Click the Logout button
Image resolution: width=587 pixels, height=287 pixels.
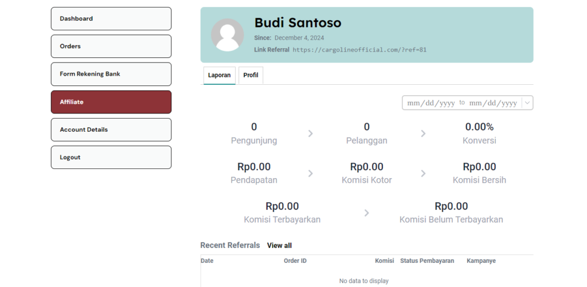(x=111, y=157)
